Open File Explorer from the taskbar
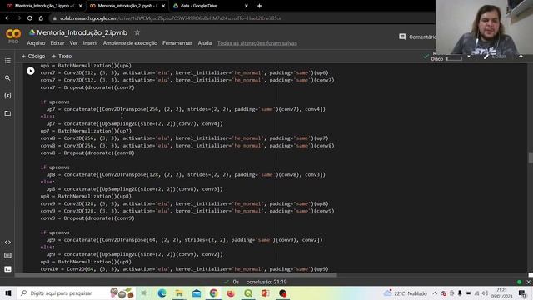Viewport: 533px width, 300px height. click(179, 292)
